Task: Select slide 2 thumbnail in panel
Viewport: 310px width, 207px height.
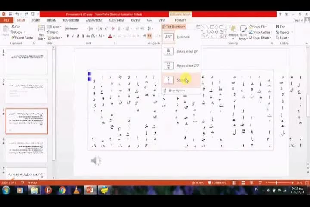Action: tap(27, 91)
